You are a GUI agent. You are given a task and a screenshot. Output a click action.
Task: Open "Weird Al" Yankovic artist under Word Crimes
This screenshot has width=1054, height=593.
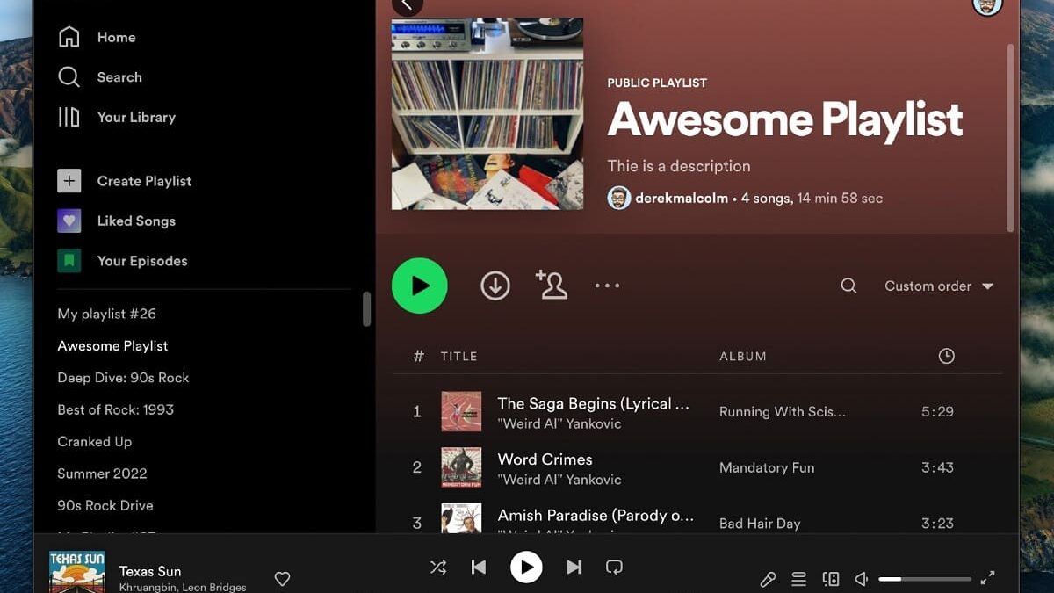(x=559, y=480)
